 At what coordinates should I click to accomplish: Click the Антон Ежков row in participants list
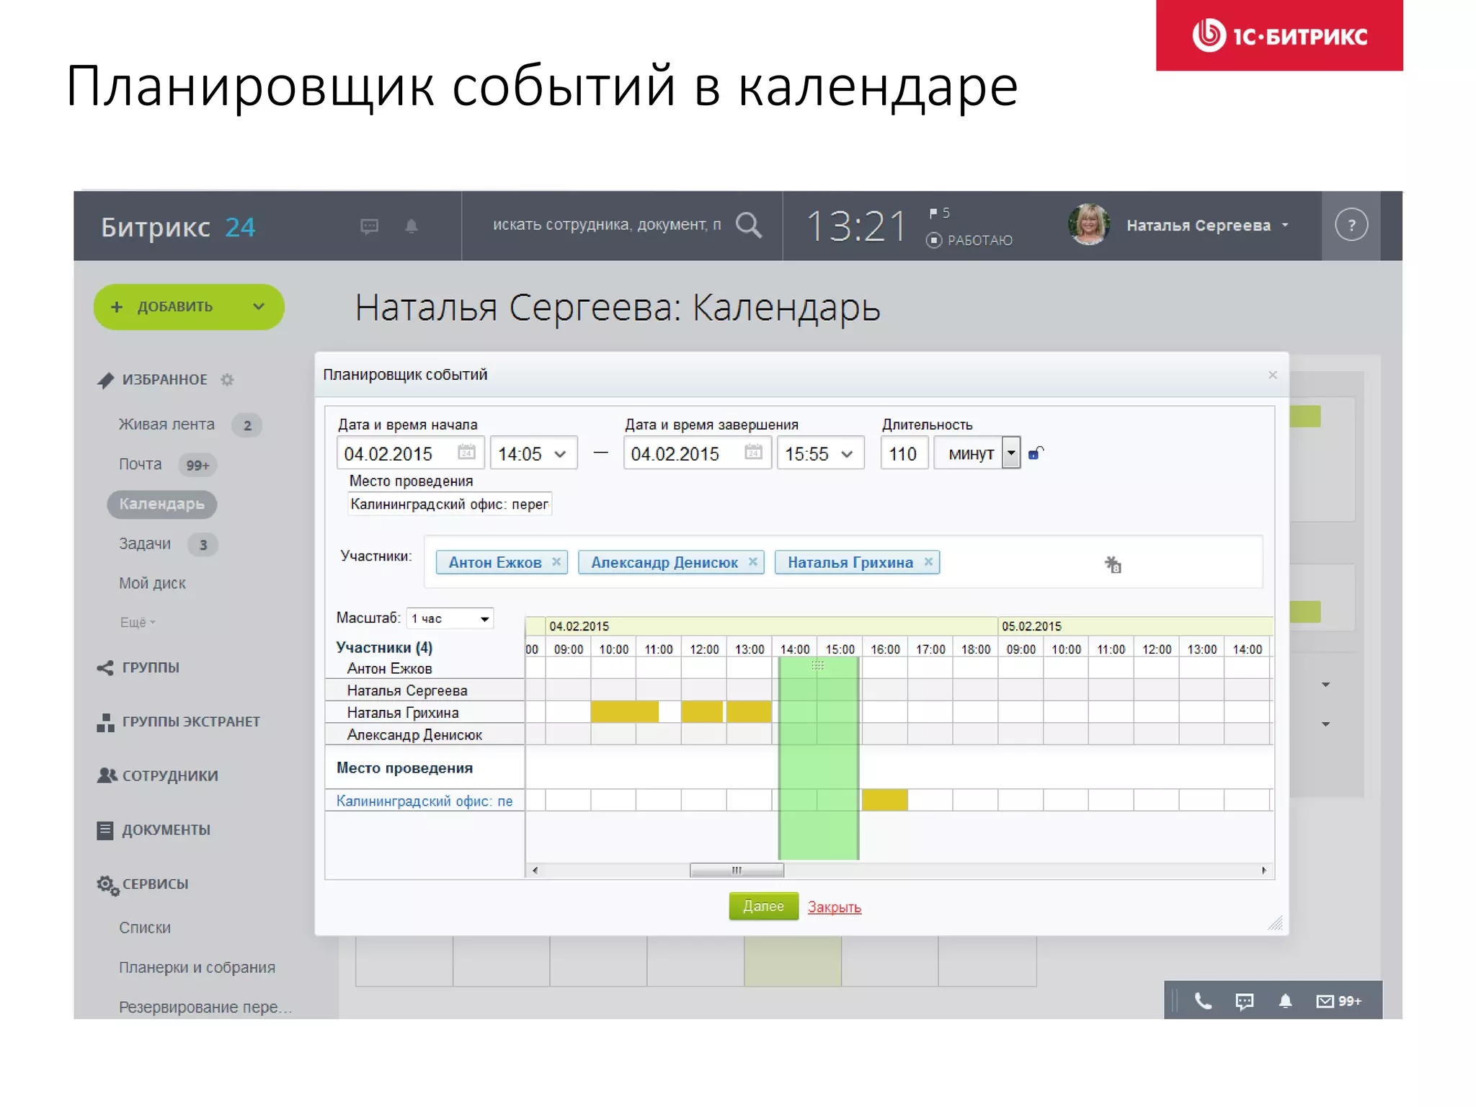[x=425, y=669]
